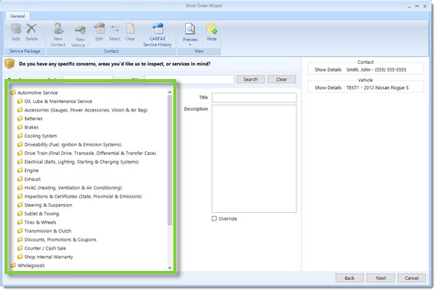Click the category tree scrollbar thumb
Screen dimensions: 437x292
point(170,160)
